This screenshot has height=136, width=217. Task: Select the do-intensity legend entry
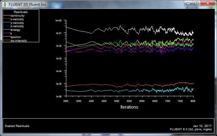click(x=18, y=40)
